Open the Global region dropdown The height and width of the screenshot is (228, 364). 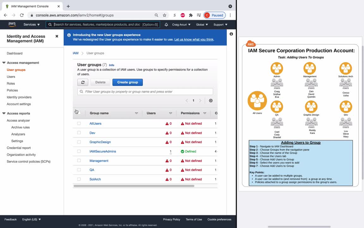202,24
